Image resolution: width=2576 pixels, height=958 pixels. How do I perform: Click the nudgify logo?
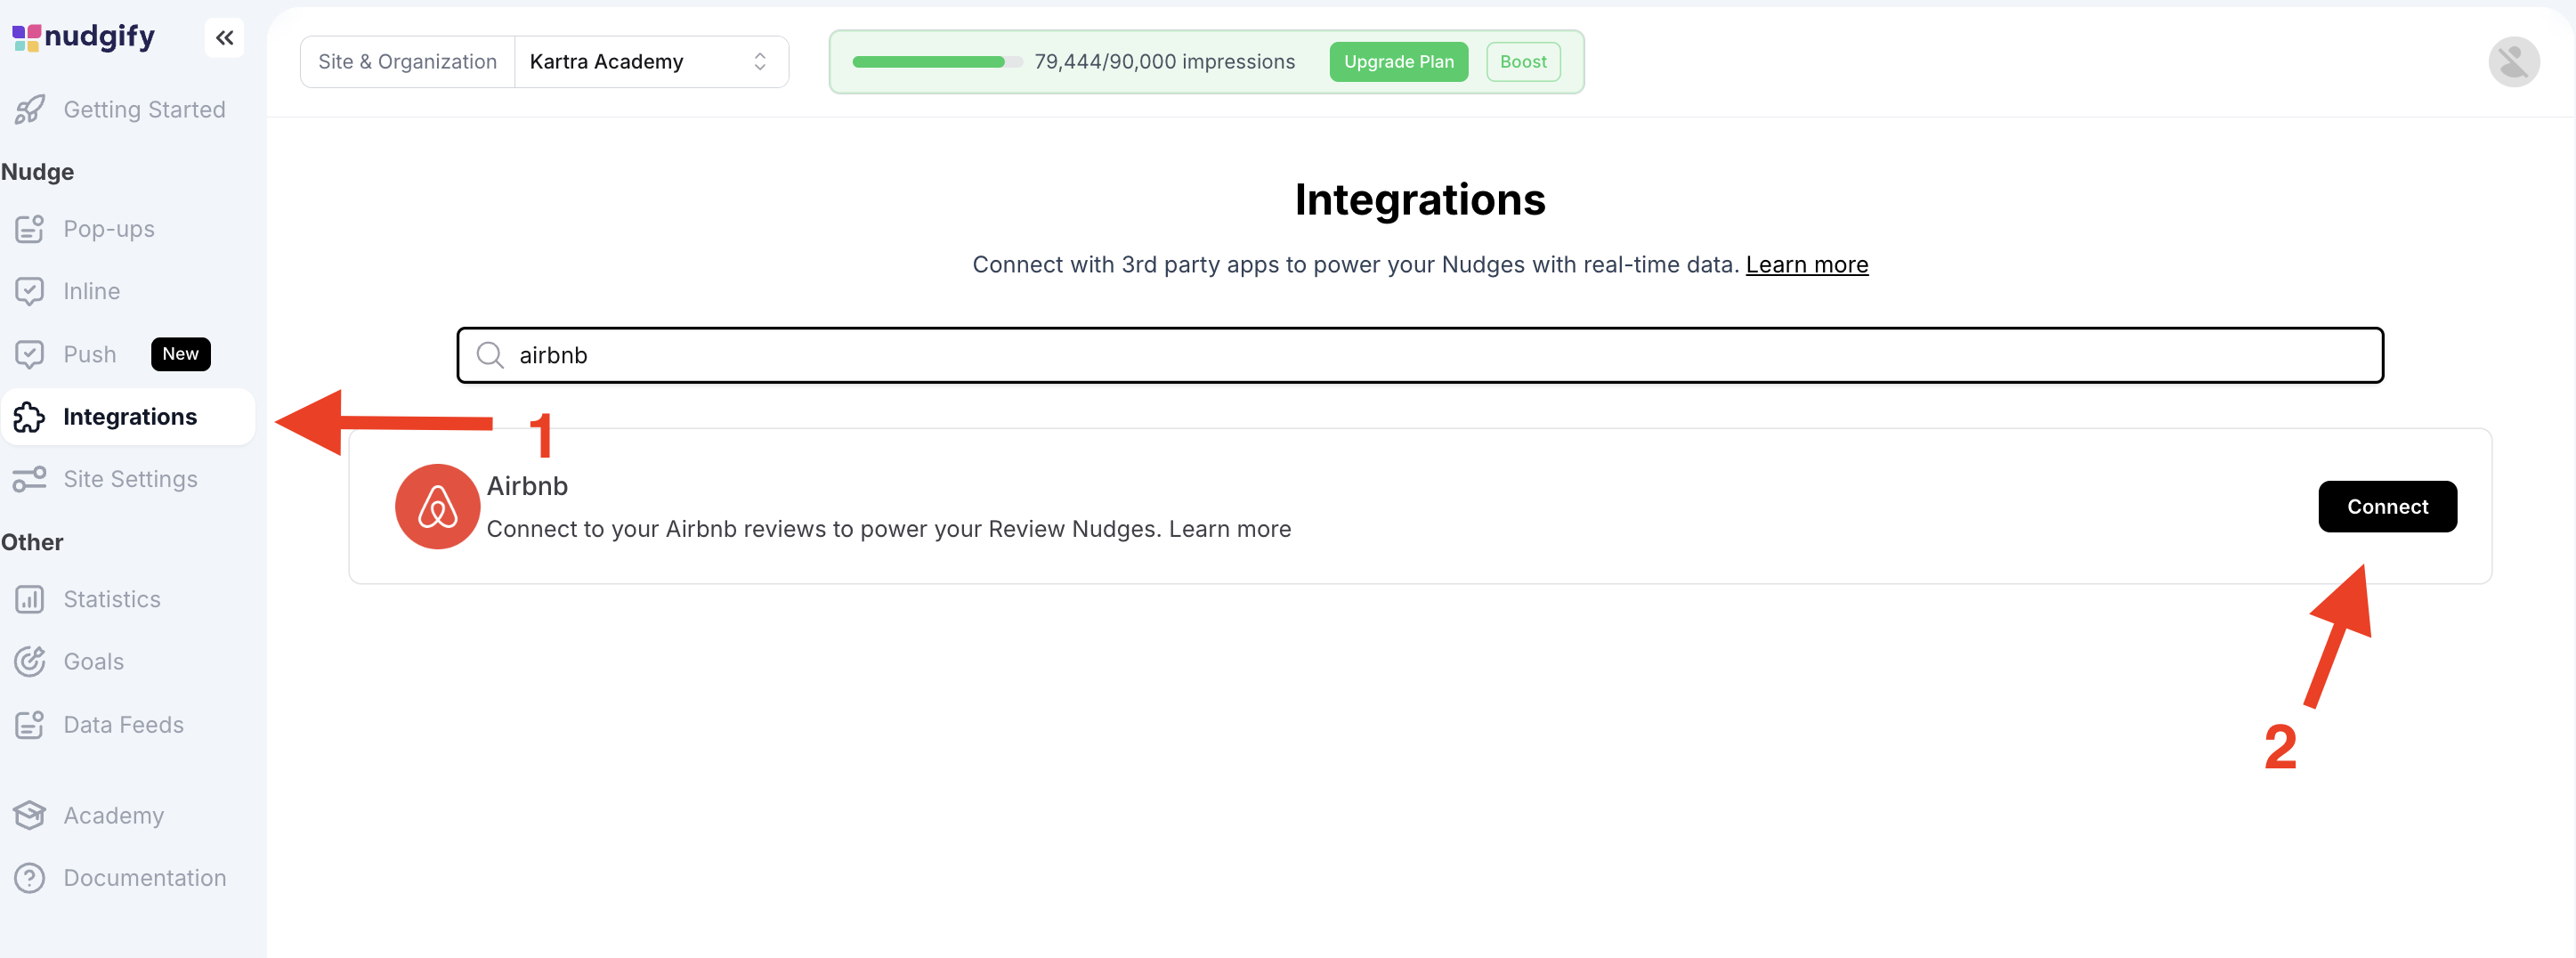83,37
